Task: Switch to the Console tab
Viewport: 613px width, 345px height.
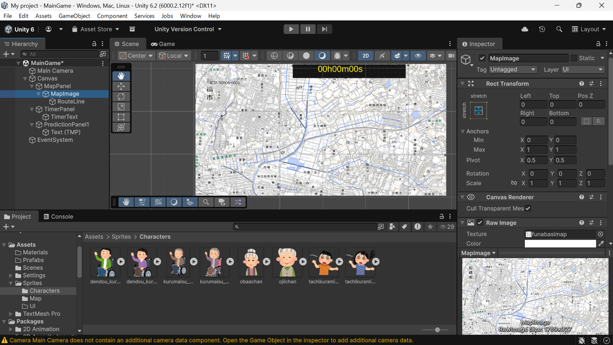Action: pos(58,217)
